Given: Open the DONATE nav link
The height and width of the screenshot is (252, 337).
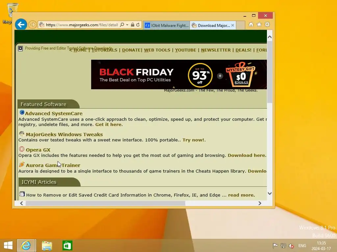Looking at the screenshot, I should point(132,50).
